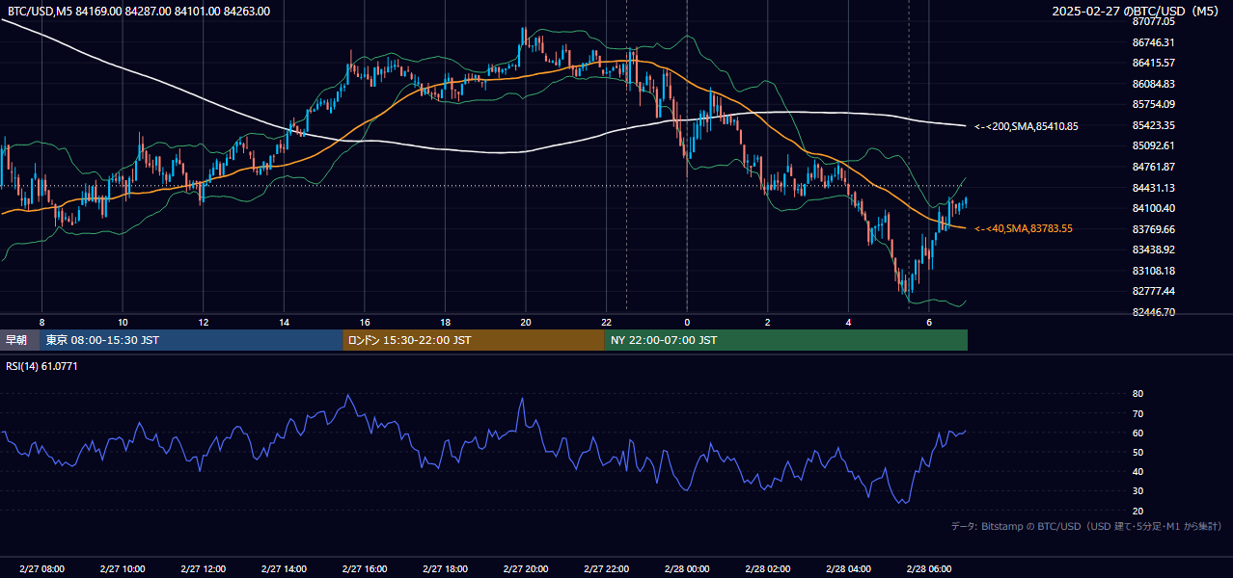Click hour label 16 under price chart

365,322
